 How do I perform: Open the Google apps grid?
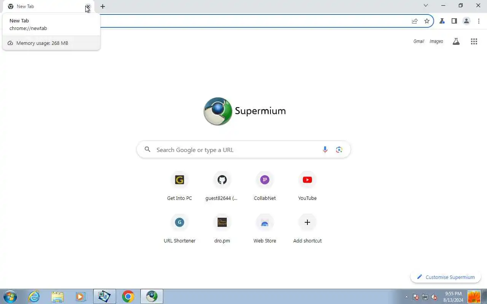(474, 41)
